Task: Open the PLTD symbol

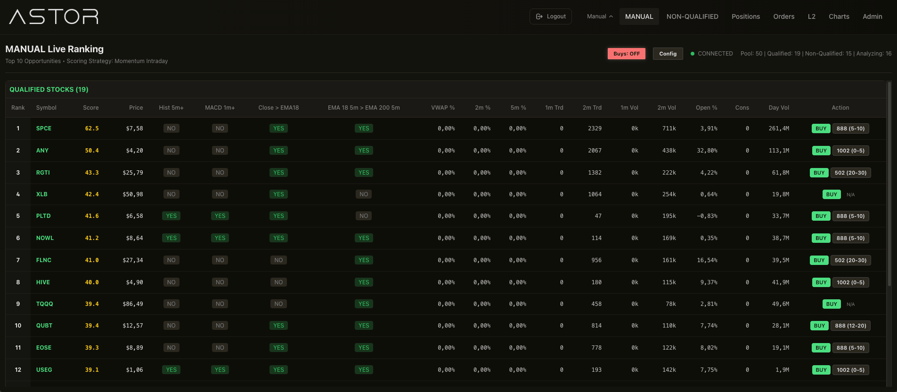Action: pos(43,216)
